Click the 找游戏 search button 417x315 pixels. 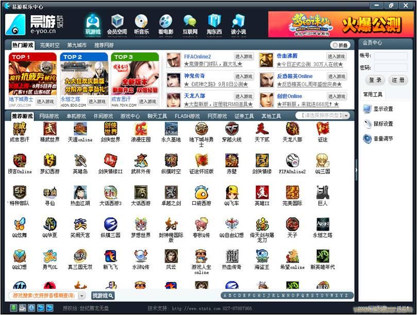[x=103, y=295]
